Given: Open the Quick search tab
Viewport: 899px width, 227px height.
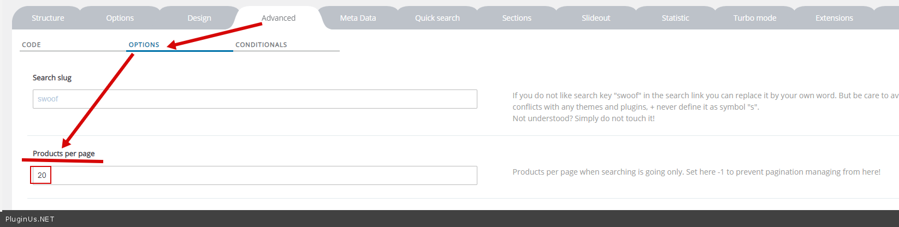Looking at the screenshot, I should [x=437, y=18].
